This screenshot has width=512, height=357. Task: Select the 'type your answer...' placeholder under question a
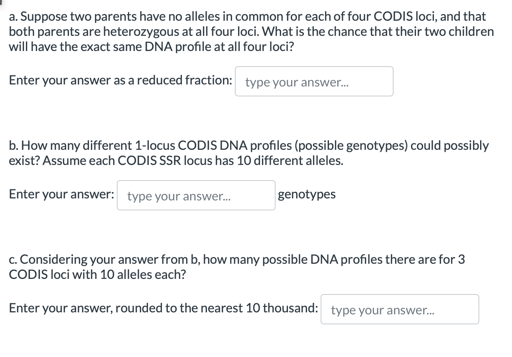[297, 82]
